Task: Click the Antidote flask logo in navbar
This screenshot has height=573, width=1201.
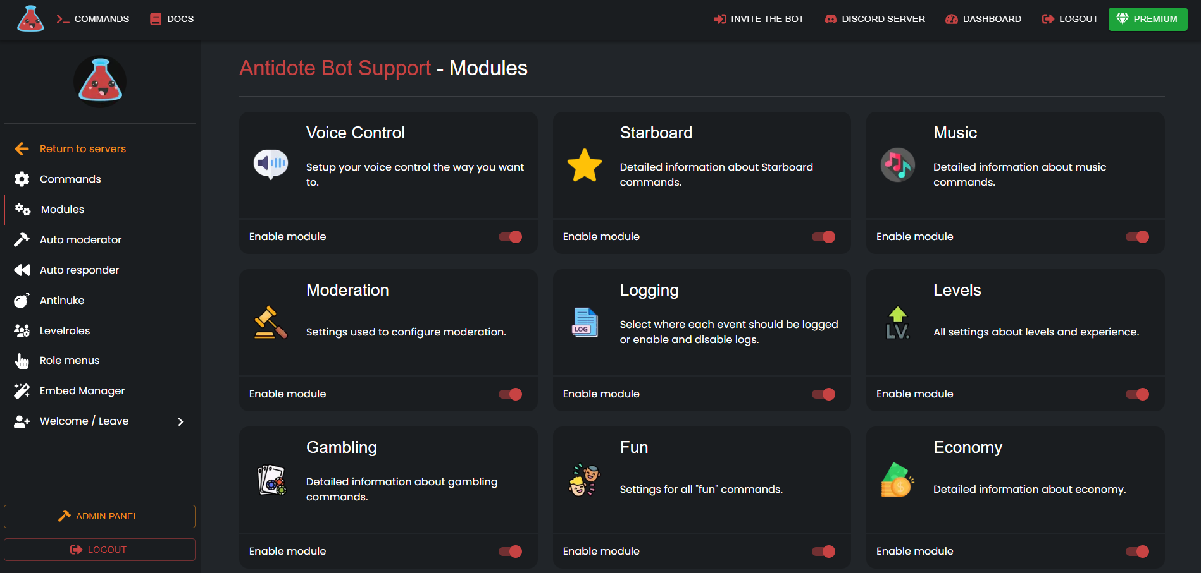Action: point(30,18)
